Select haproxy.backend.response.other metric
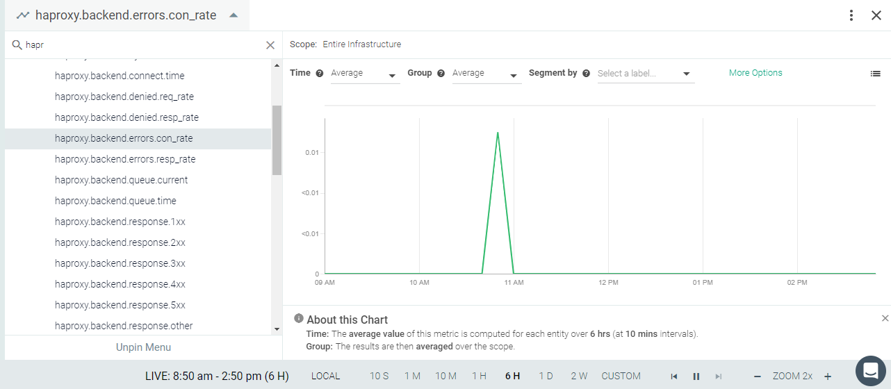Viewport: 891px width, 389px height. [138, 326]
